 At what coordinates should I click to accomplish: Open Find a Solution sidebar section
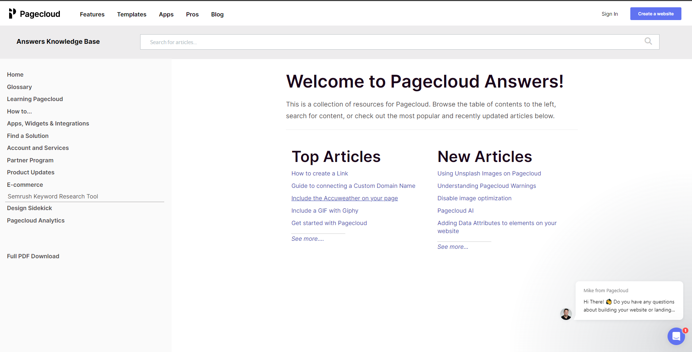[x=28, y=136]
